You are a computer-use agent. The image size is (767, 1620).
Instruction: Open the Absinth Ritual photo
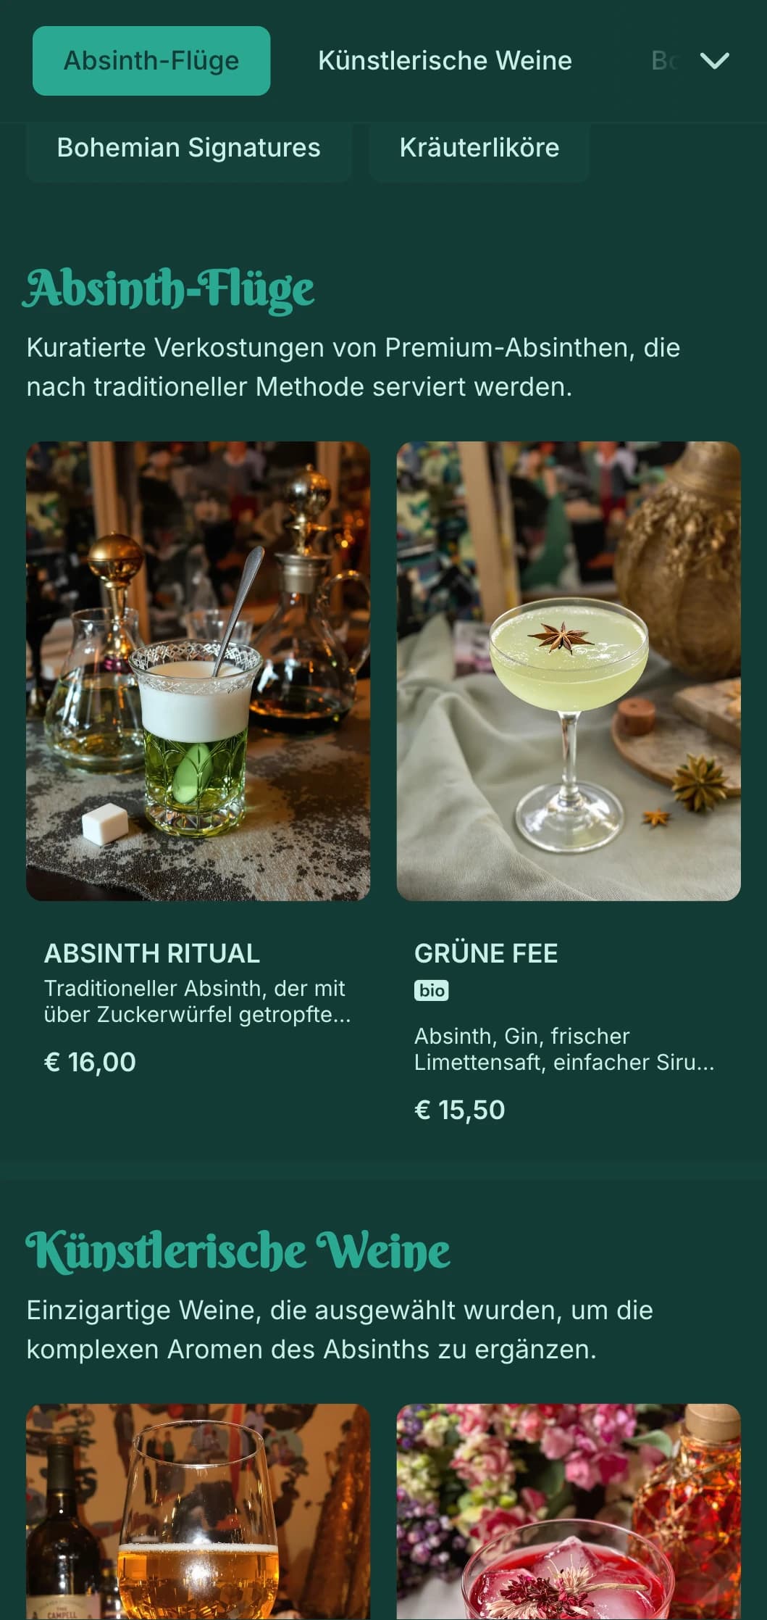pos(198,671)
